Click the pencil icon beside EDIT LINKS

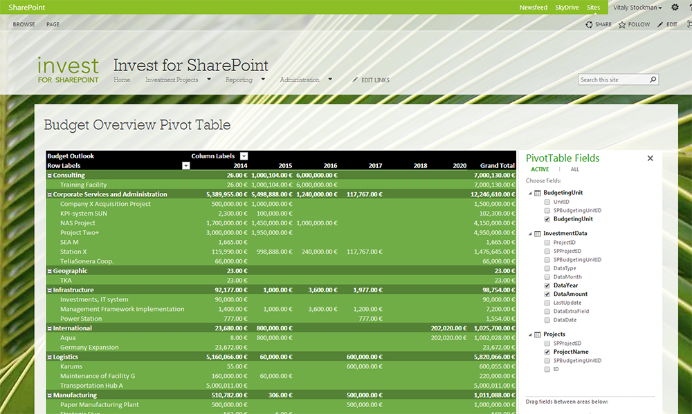pos(355,79)
